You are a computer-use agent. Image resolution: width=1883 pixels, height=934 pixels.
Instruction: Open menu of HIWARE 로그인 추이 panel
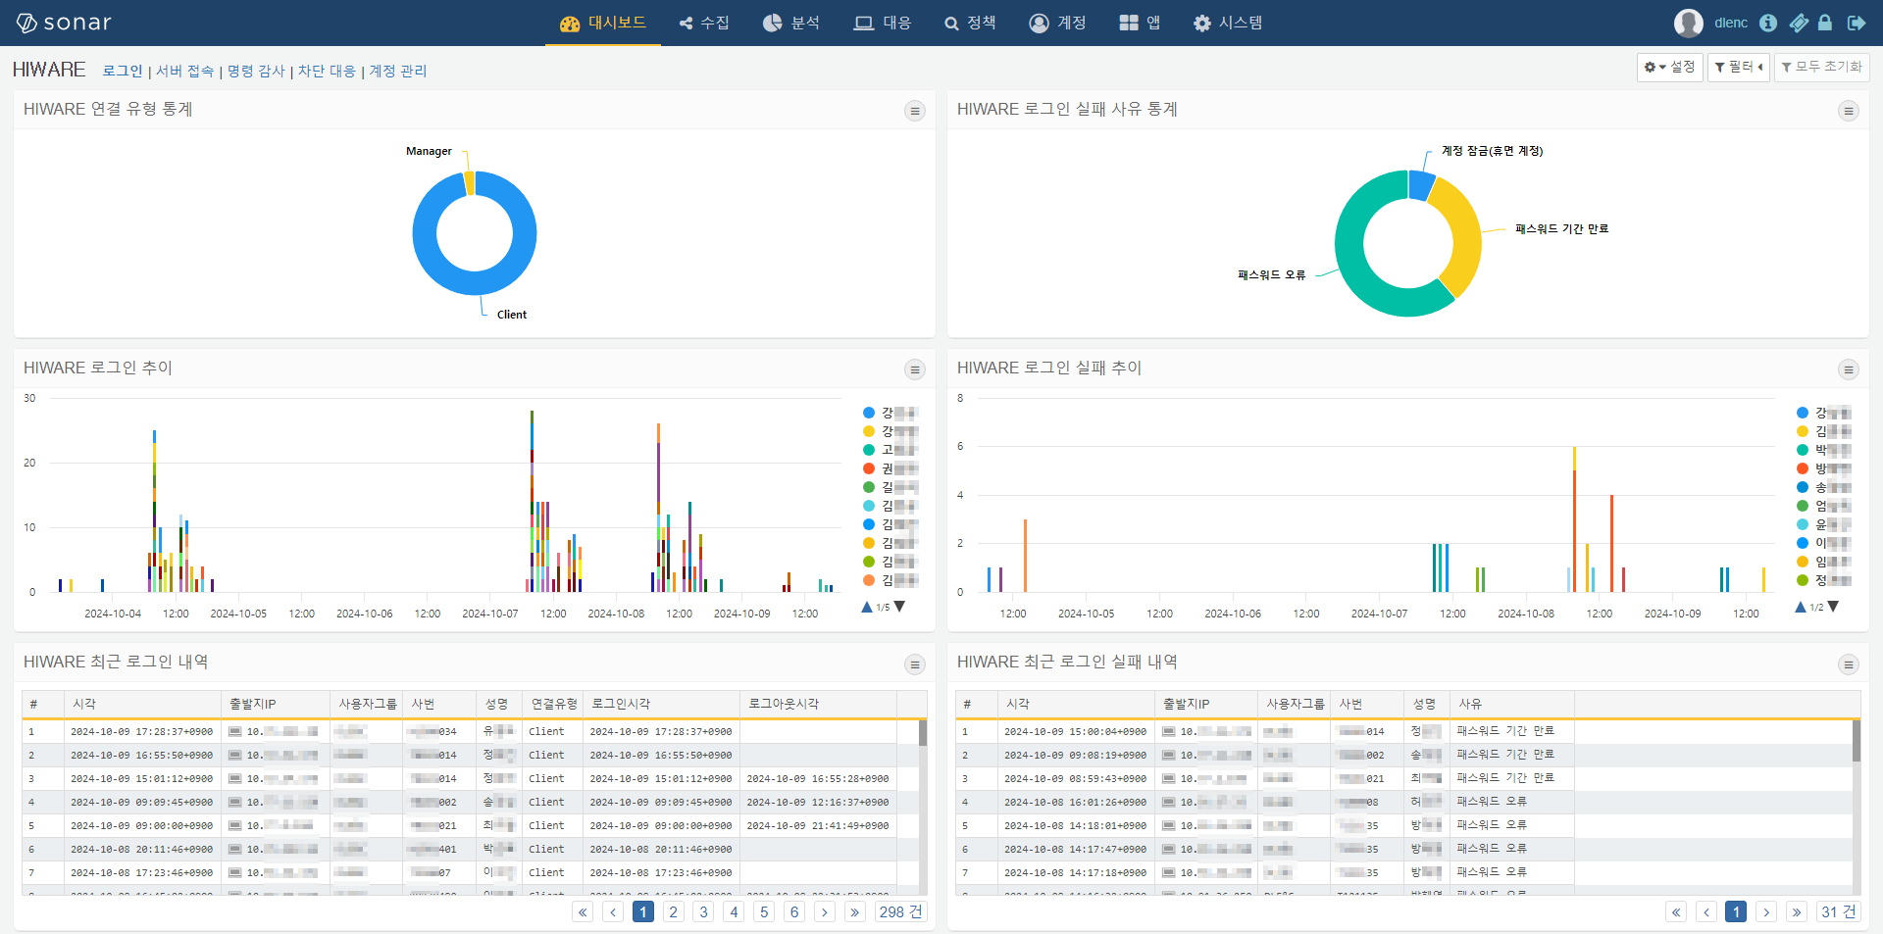click(915, 369)
